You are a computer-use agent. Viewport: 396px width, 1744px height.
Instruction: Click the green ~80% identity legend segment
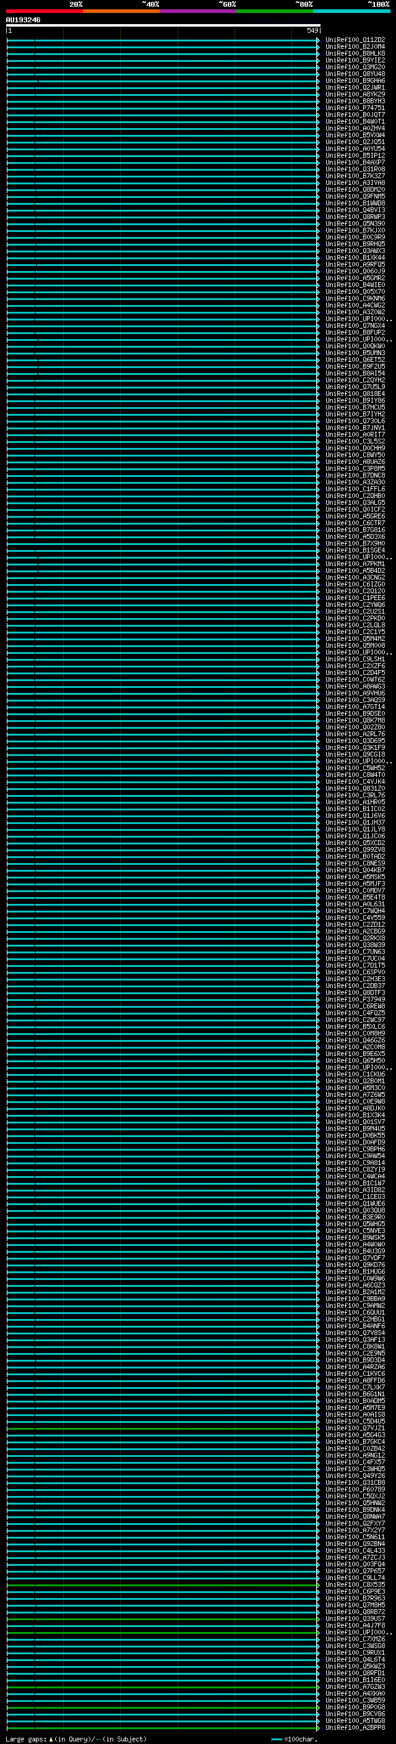(x=275, y=11)
